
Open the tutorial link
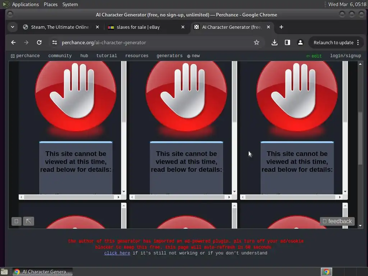tap(106, 56)
